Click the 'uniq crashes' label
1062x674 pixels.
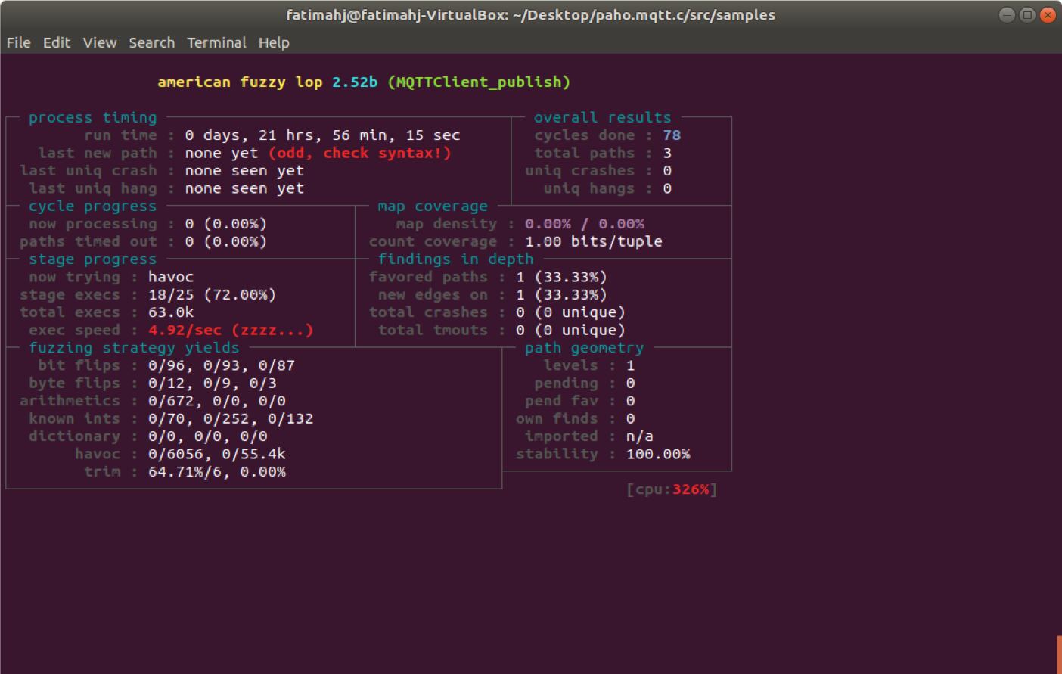coord(579,171)
